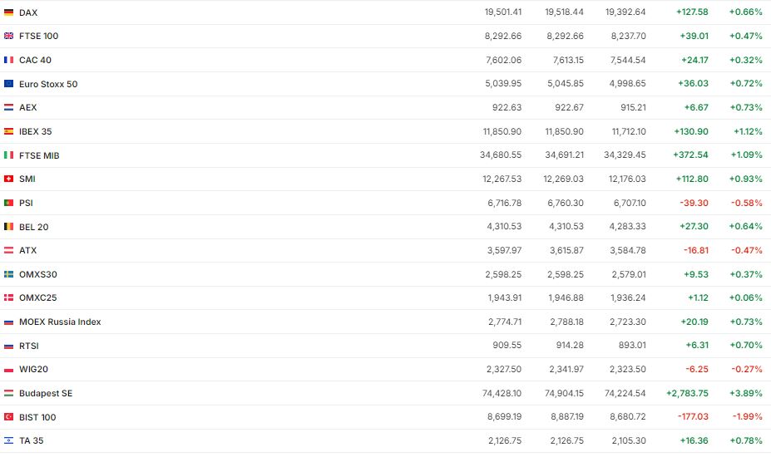Click the Swiss flag icon beside SMI
Screen dimensions: 771x457
click(x=8, y=179)
